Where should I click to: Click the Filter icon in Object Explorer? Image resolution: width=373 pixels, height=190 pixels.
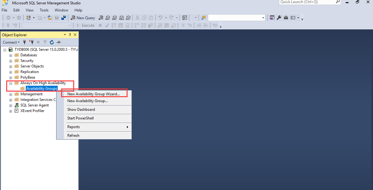(45, 42)
